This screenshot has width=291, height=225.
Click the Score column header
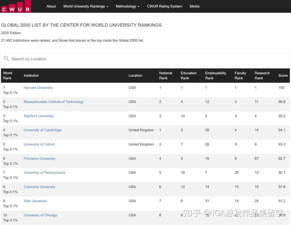point(283,75)
